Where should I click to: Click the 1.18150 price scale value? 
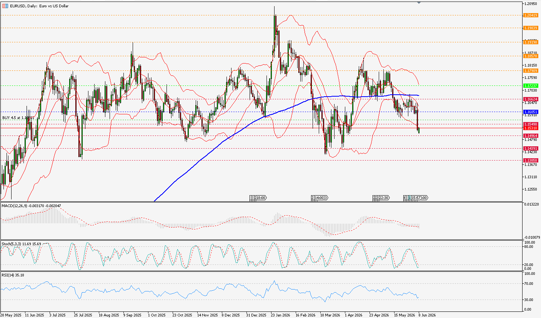pos(531,65)
